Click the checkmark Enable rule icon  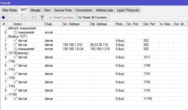point(19,17)
